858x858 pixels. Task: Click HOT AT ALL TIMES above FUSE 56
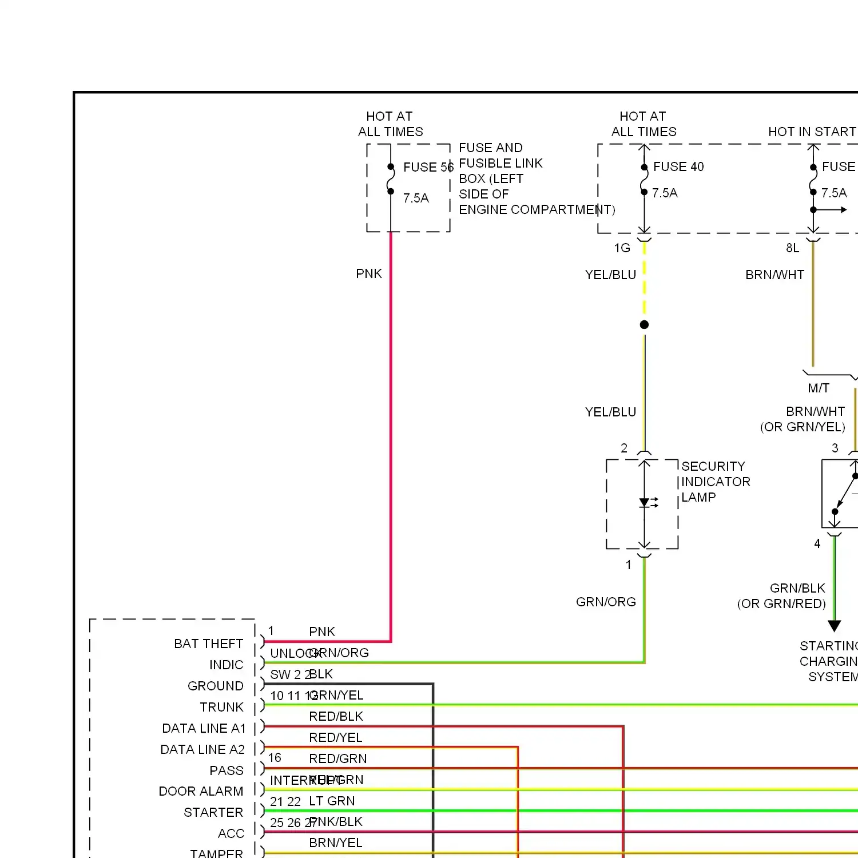click(390, 124)
